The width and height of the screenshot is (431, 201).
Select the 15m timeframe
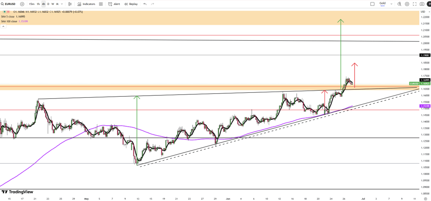(32, 4)
